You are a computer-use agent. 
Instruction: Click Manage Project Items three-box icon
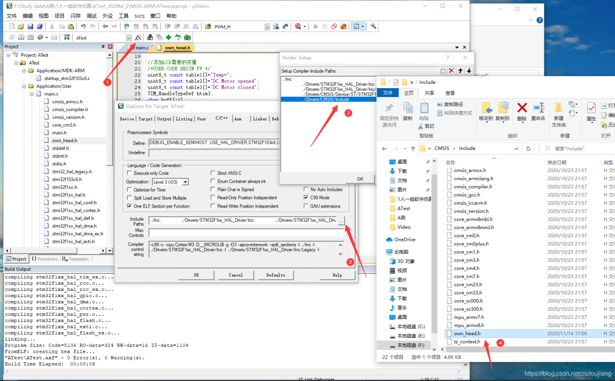point(150,37)
